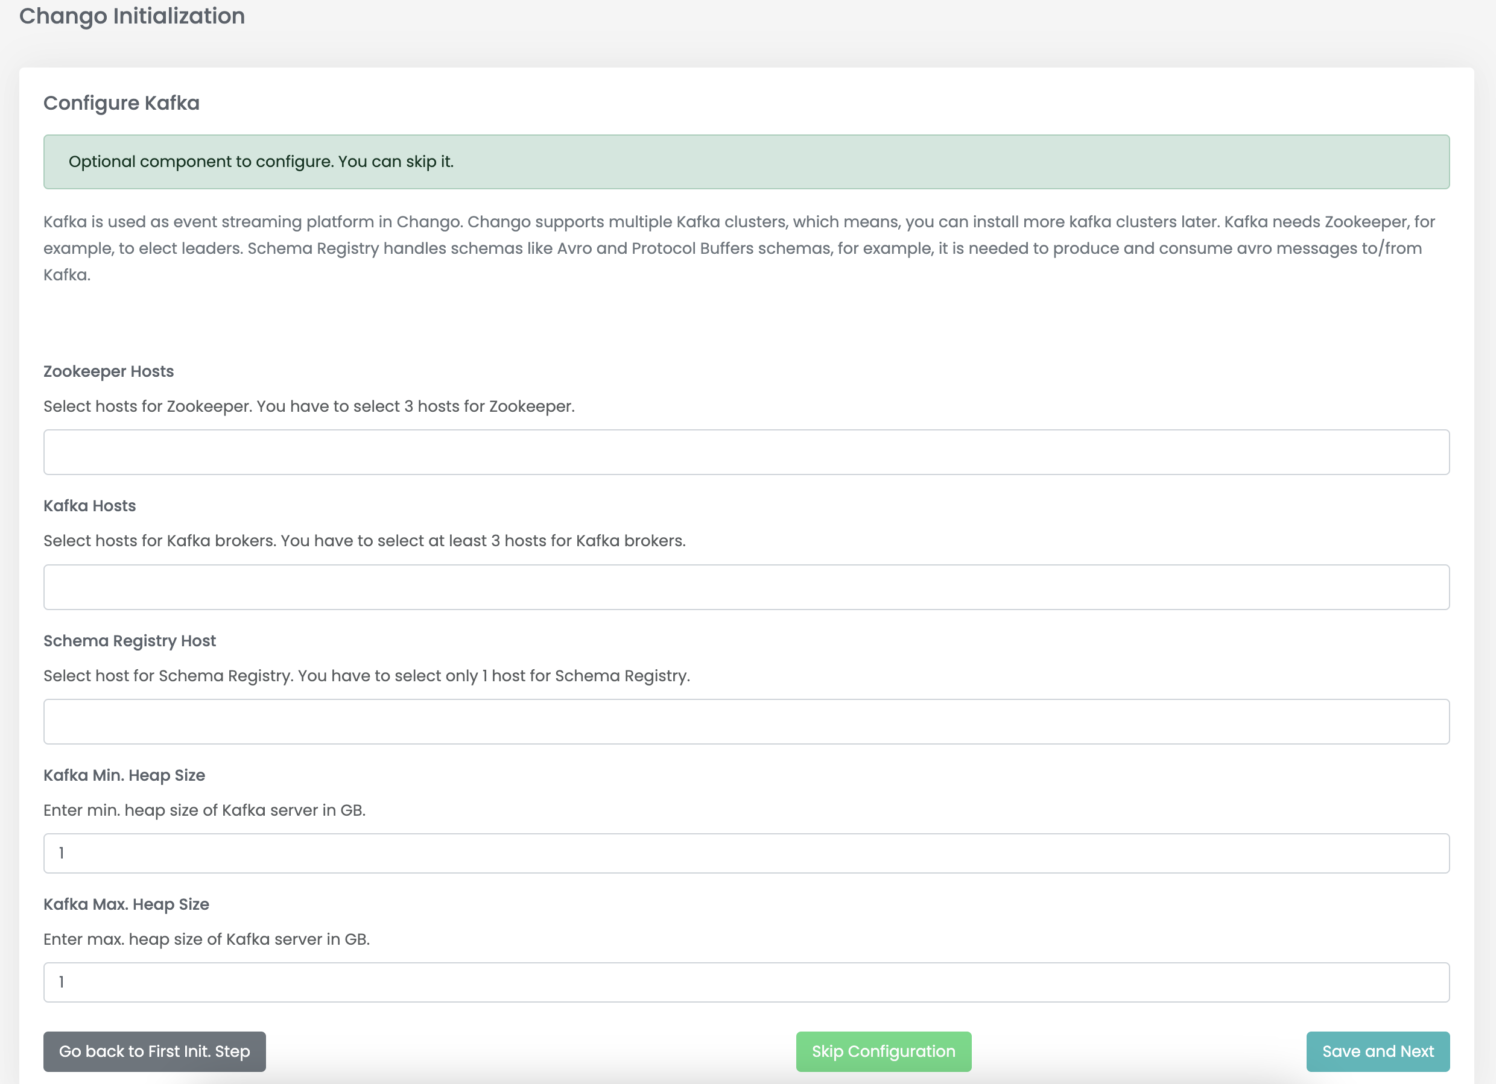Click Go back to First Init. Step

154,1051
